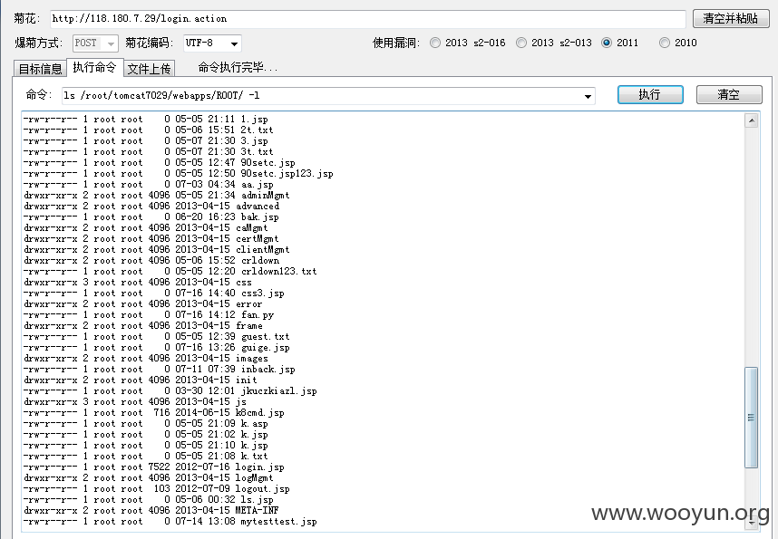Open the UTF-8 encoding dropdown
Image resolution: width=778 pixels, height=539 pixels.
212,43
